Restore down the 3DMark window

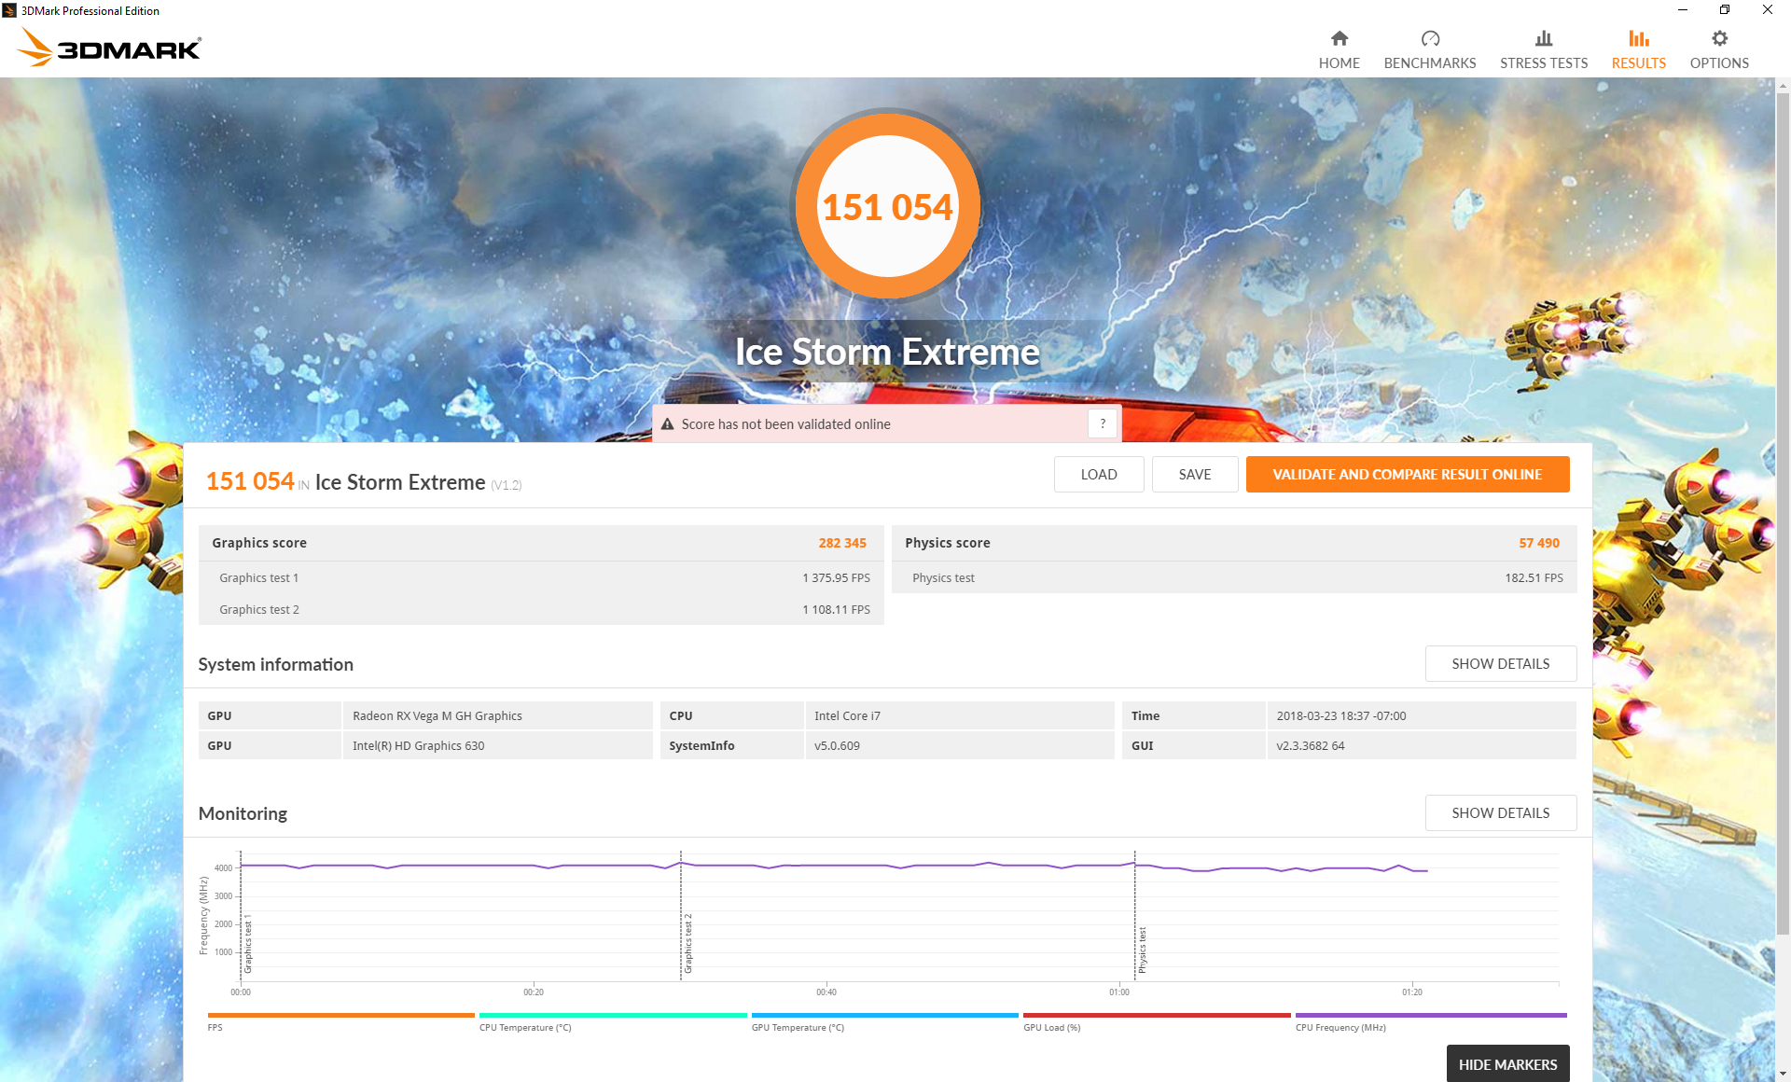[1725, 10]
